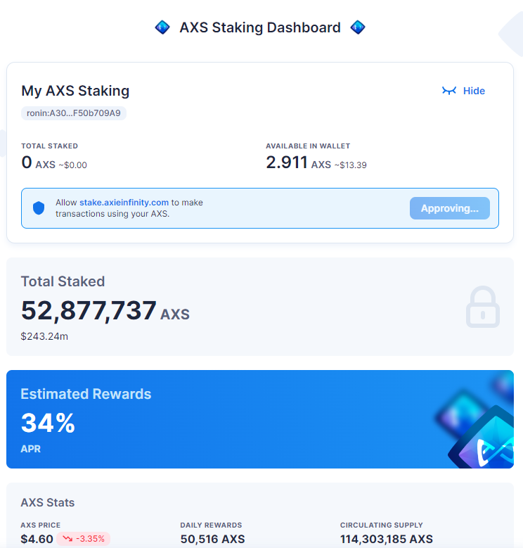Click the Hide toggle for staking info
This screenshot has height=548, width=523.
463,91
